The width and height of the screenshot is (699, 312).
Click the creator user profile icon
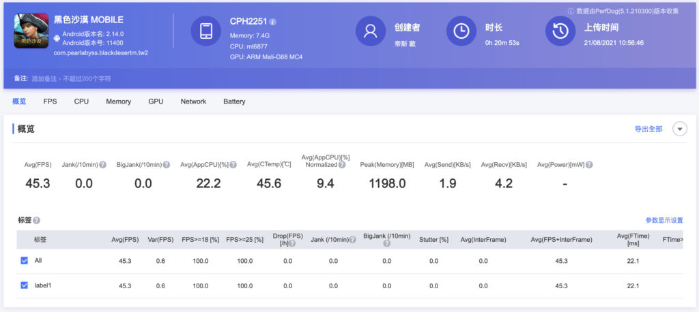tap(371, 31)
